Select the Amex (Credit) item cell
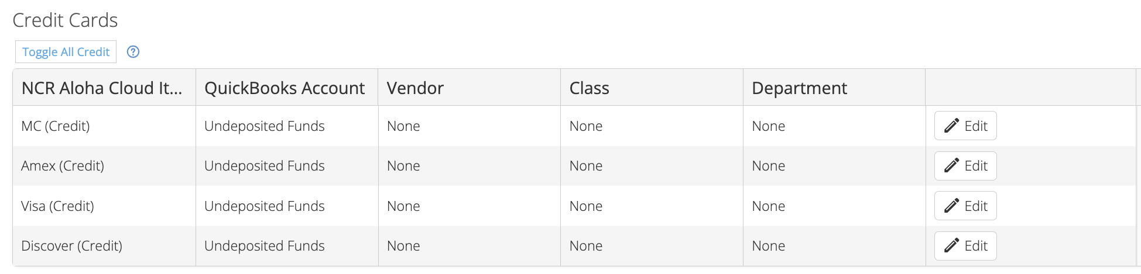The image size is (1141, 274). (x=104, y=166)
